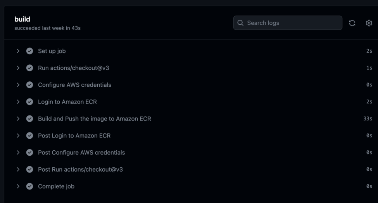Click success checkmark beside Build and Push step
Screen dimensions: 378x203
[x=29, y=119]
